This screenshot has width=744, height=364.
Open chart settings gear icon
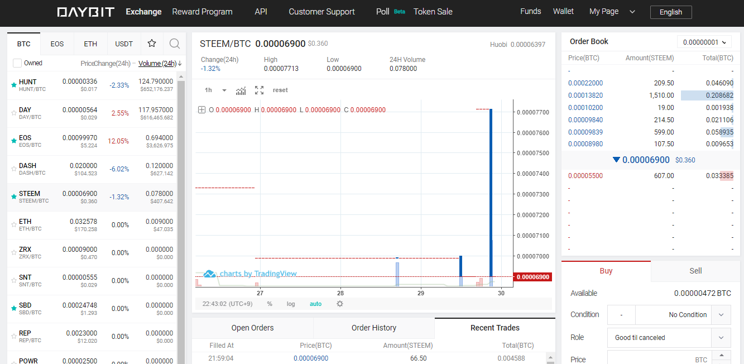coord(339,304)
